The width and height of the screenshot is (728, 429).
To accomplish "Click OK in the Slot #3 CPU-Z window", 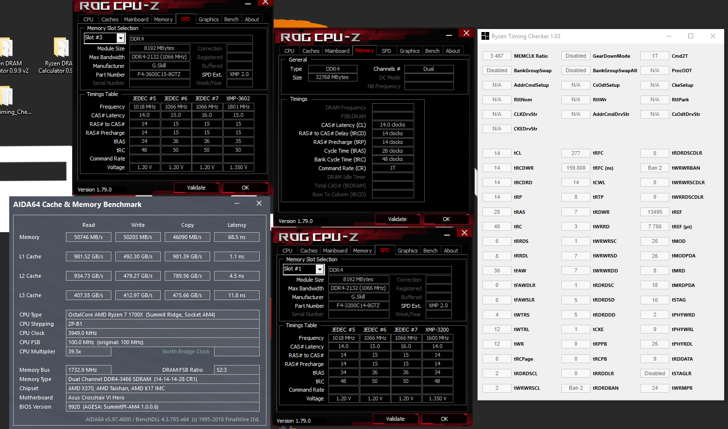I will point(246,188).
